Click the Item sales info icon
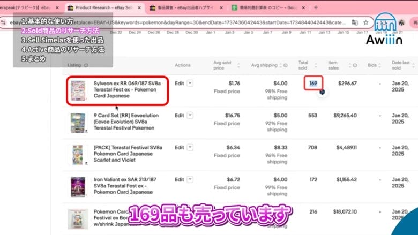This screenshot has height=235, width=418. pos(355,65)
